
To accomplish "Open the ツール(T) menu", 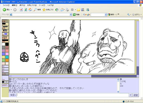I will click(x=42, y=5).
